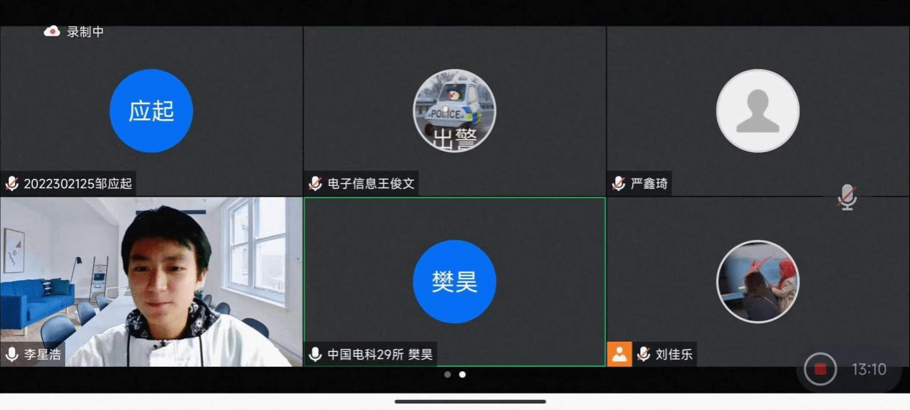Switch to first page dot indicator
This screenshot has width=910, height=410.
(448, 374)
